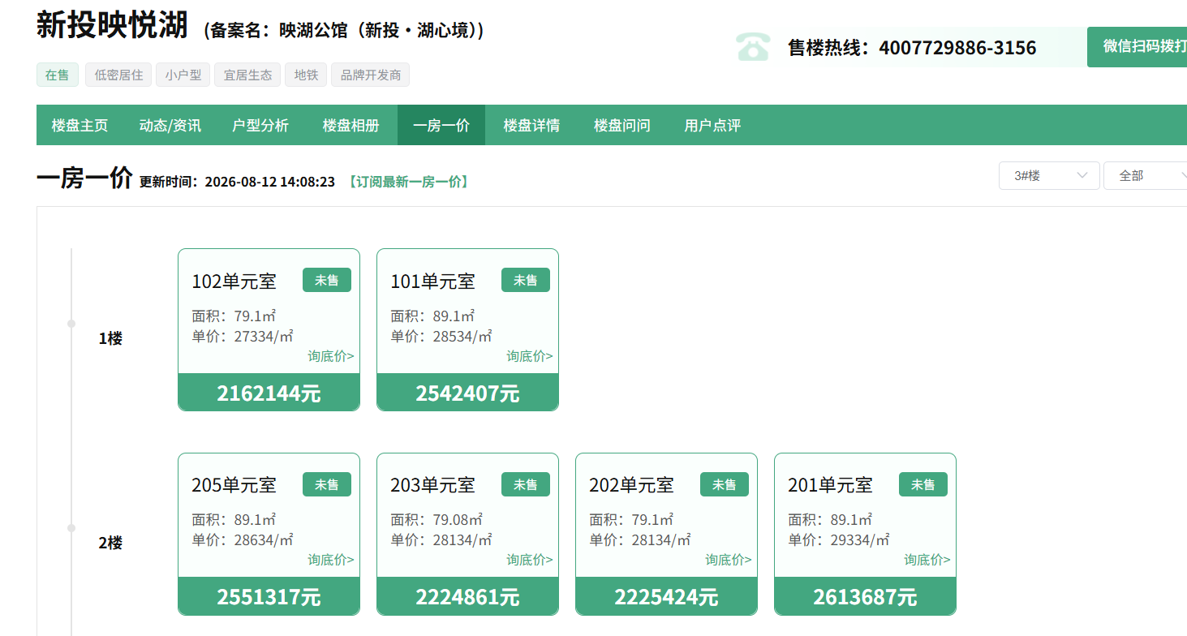Click 未售 badge on 201单元室

923,484
